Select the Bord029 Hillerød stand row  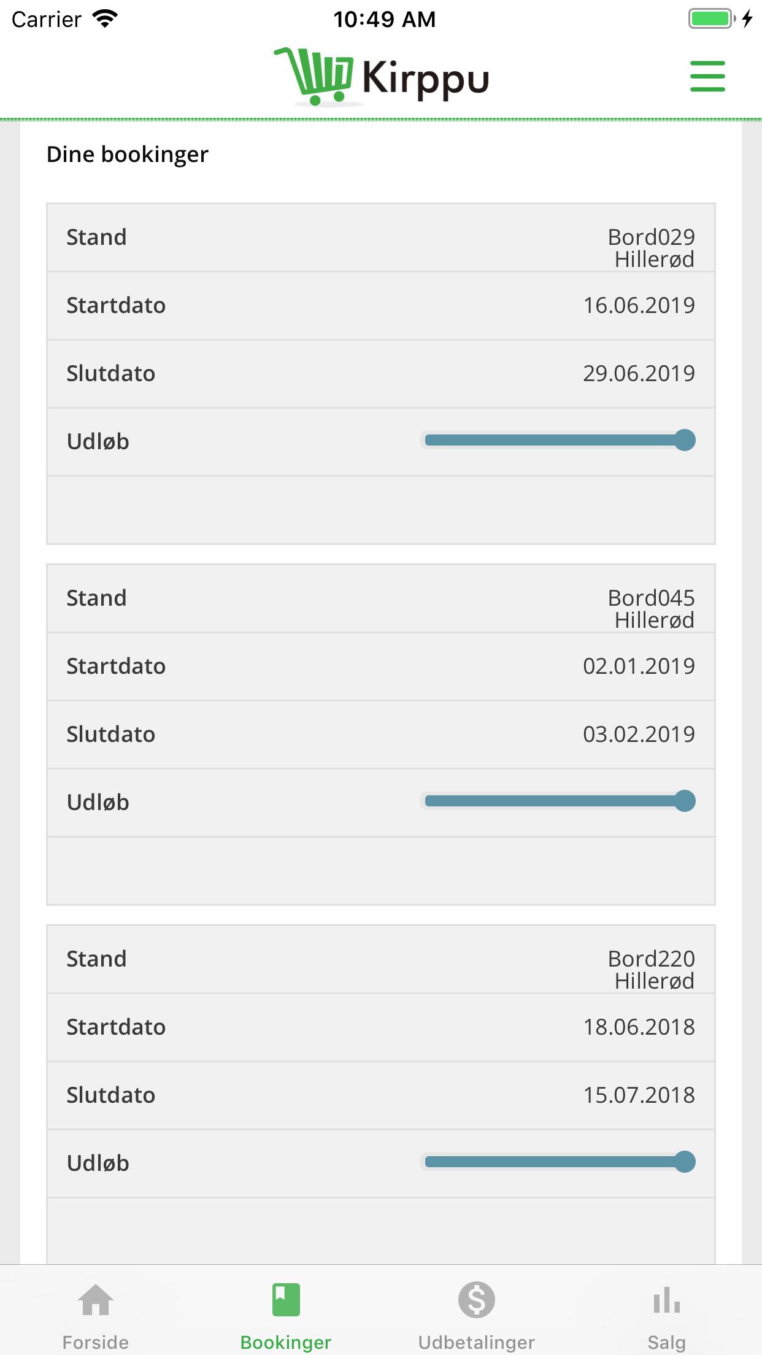(381, 238)
